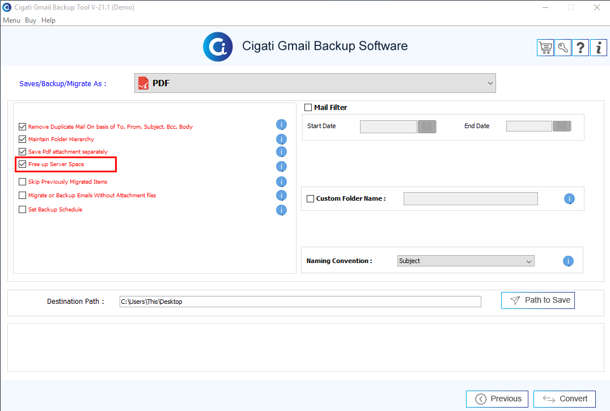Screen dimensions: 610x411
Task: Click info icon for Free up Server Space
Action: (x=281, y=167)
